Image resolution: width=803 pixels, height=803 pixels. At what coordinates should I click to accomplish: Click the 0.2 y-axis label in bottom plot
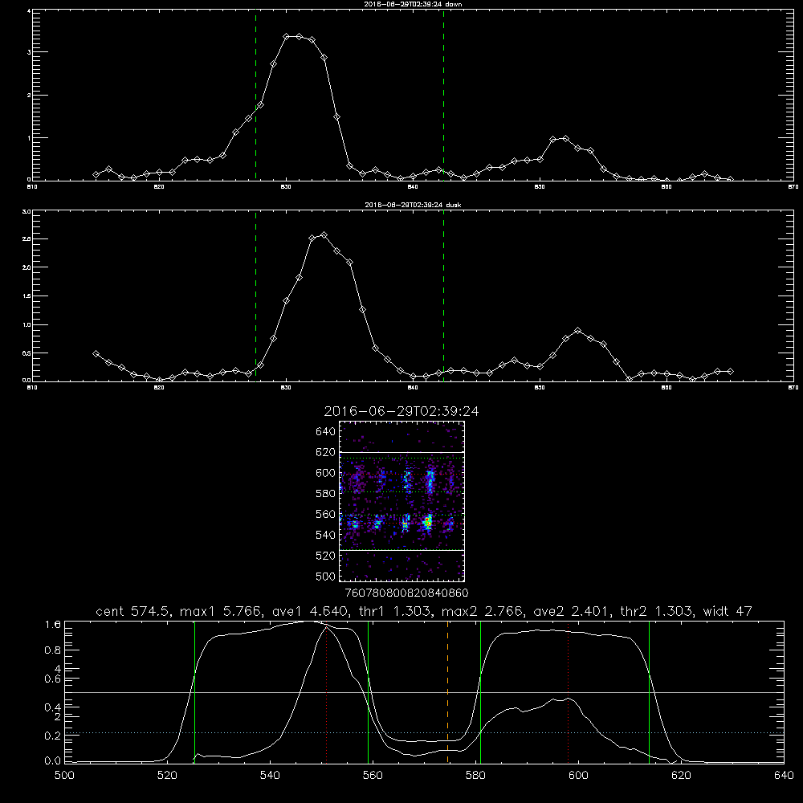pyautogui.click(x=53, y=736)
